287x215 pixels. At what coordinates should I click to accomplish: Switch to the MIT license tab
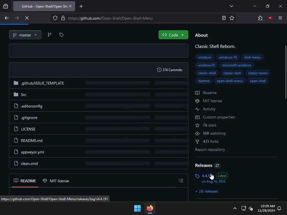coord(56,181)
